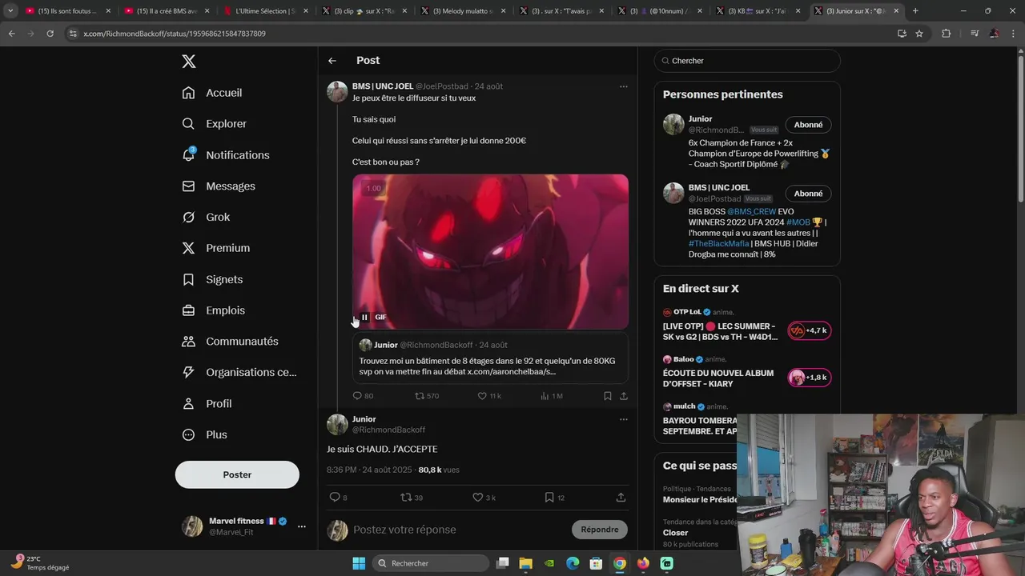The height and width of the screenshot is (576, 1025).
Task: Share the BMS UNC JOEL post
Action: (x=623, y=396)
